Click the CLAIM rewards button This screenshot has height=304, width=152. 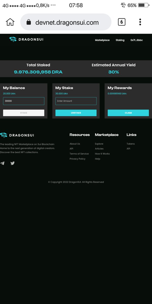point(128,113)
